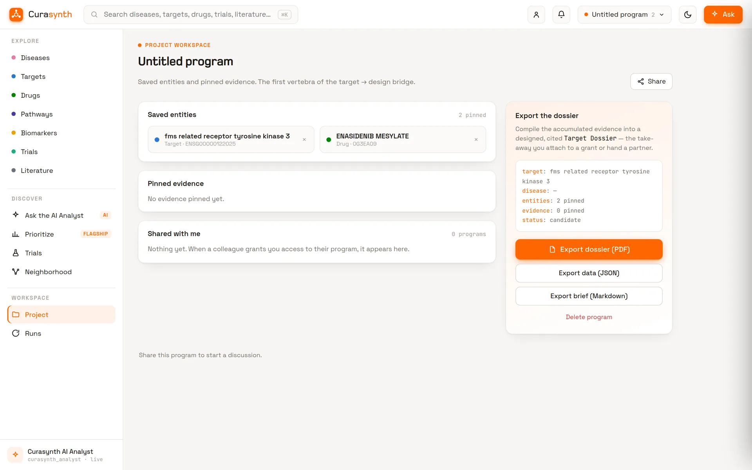This screenshot has width=752, height=470.
Task: Click the PROJECT WORKSPACE label
Action: coord(177,45)
